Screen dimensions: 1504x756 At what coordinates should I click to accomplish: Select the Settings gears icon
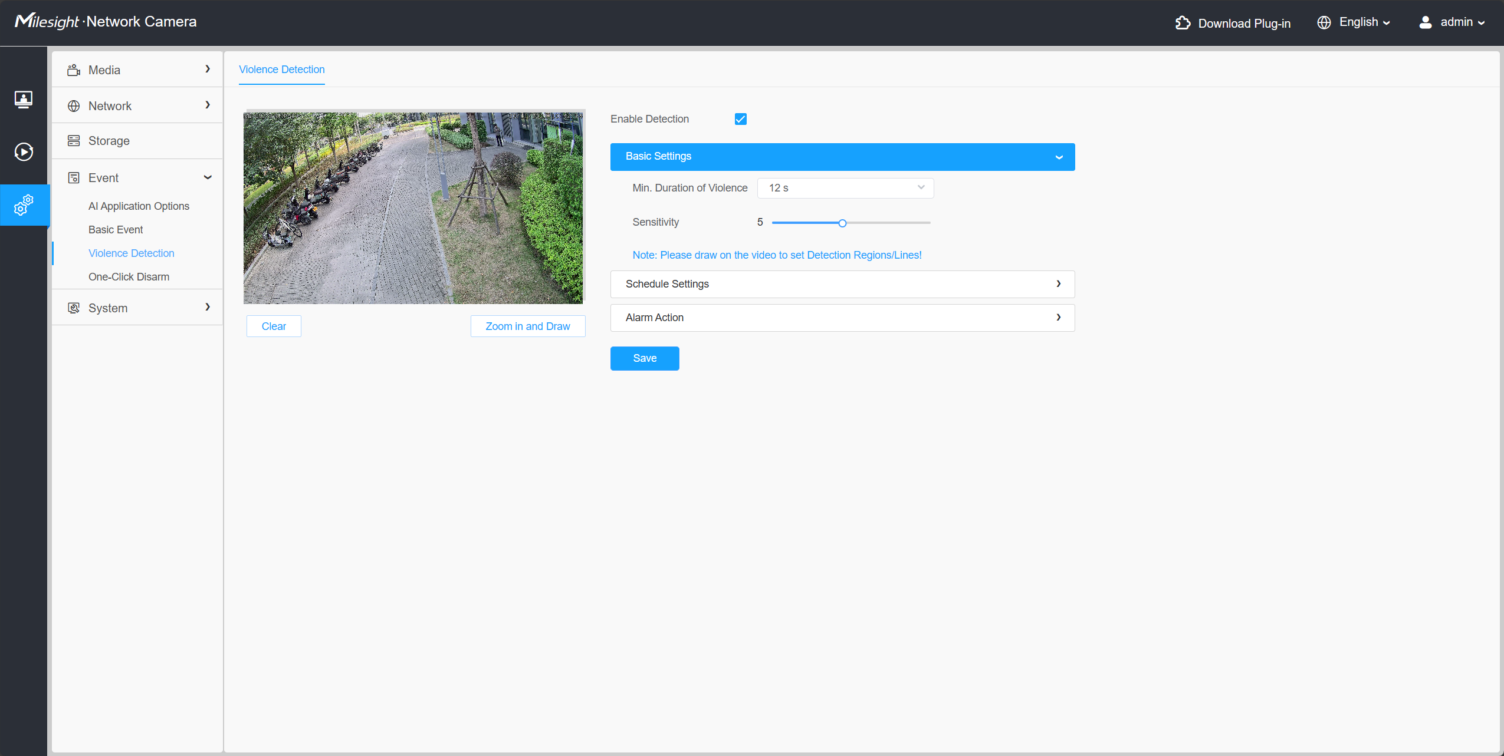[x=24, y=205]
